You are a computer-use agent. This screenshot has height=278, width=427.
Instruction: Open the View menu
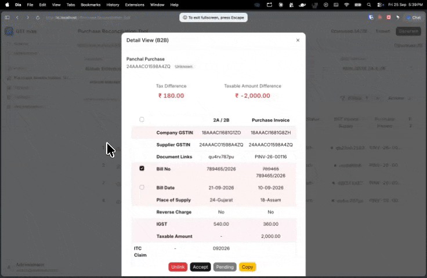click(56, 5)
